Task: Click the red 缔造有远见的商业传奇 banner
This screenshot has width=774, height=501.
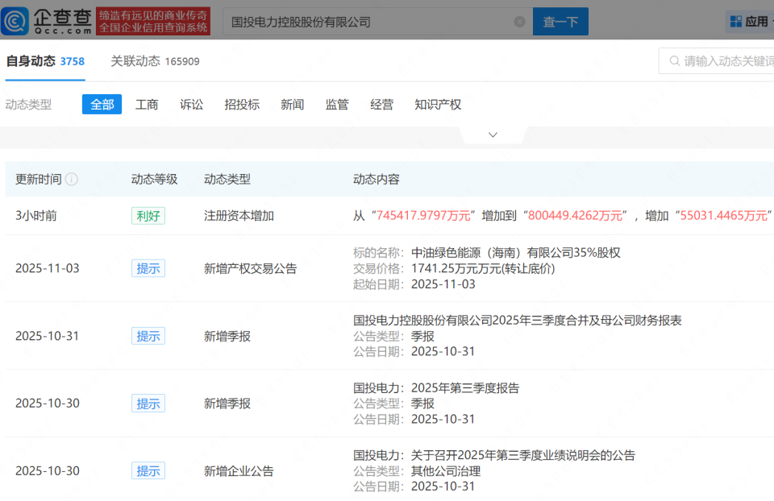Action: [152, 20]
